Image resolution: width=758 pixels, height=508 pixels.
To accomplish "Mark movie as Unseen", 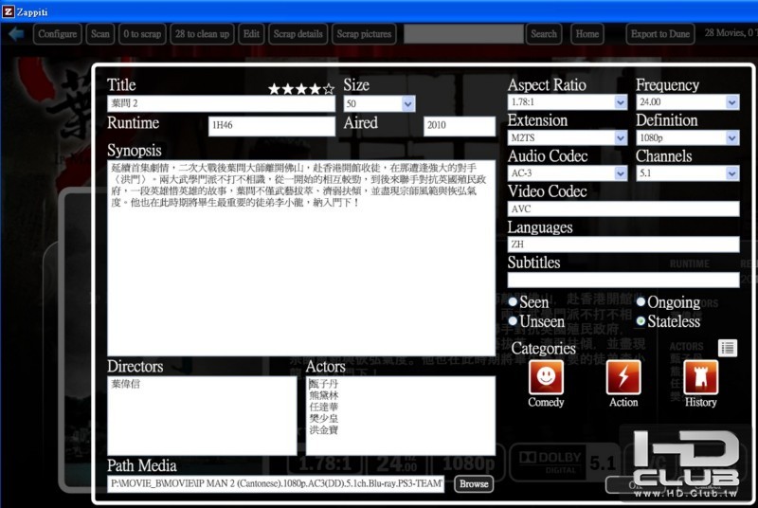I will pos(513,321).
